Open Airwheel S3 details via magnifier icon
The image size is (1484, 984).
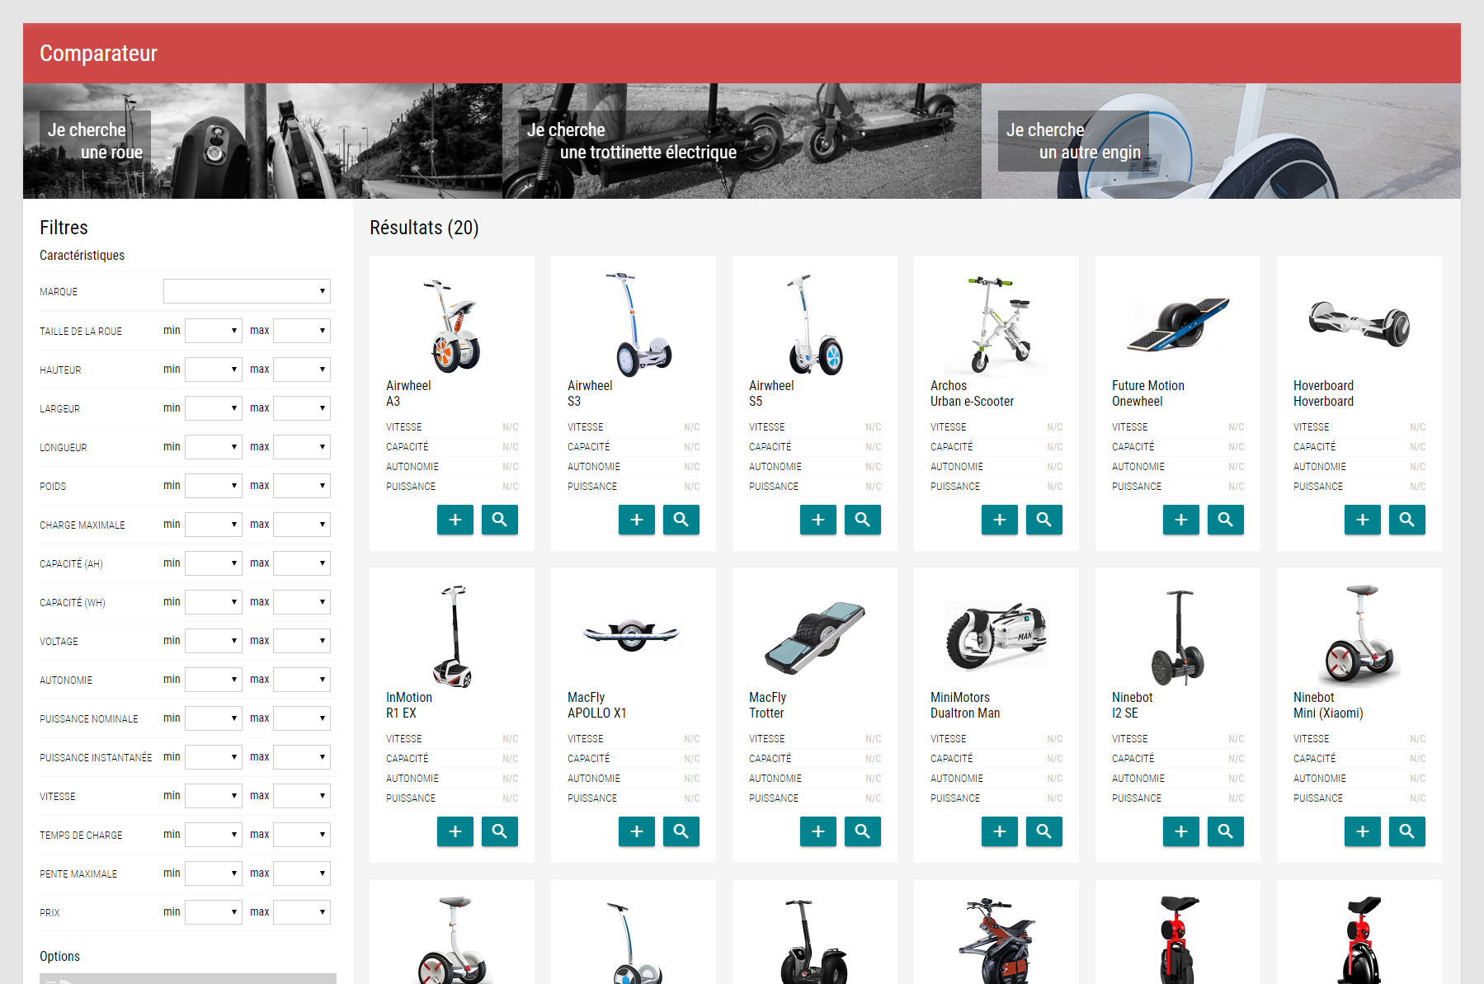681,520
